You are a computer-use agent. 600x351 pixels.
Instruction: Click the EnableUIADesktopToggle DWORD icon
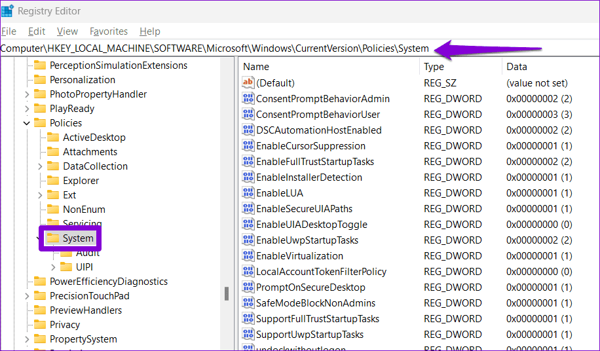[248, 224]
